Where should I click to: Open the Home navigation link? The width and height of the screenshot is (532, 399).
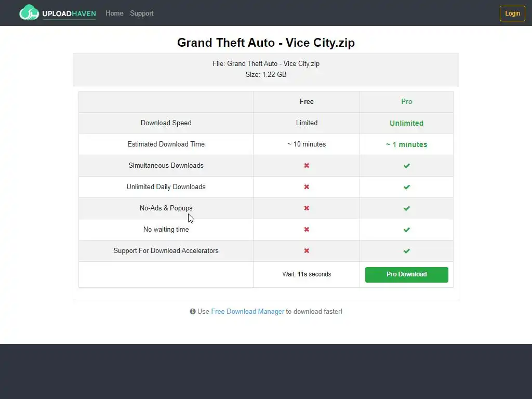coord(114,14)
